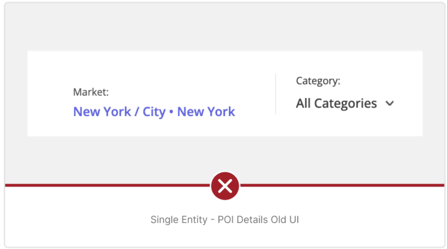The image size is (447, 249).
Task: Click the vertical divider between Market and Category
Action: click(276, 94)
